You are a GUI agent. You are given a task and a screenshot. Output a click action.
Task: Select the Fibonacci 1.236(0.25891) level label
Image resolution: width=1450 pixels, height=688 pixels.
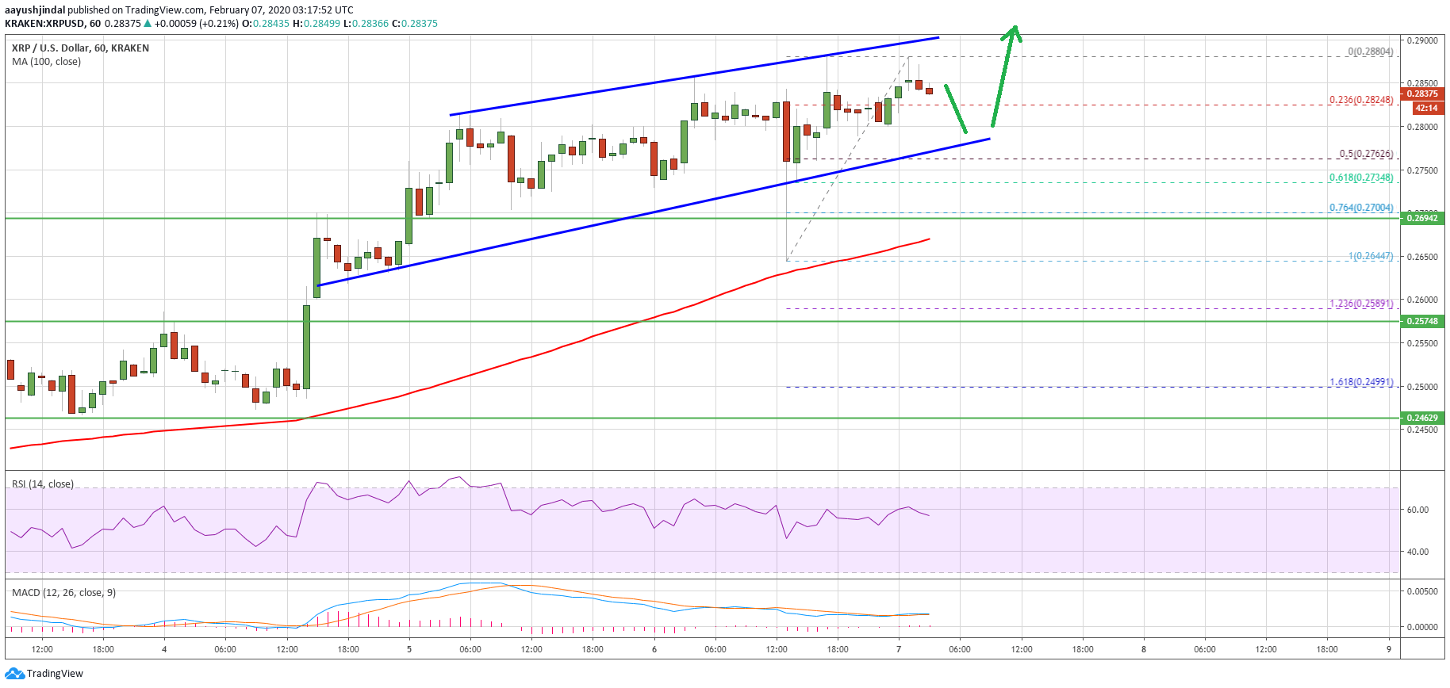point(1361,304)
